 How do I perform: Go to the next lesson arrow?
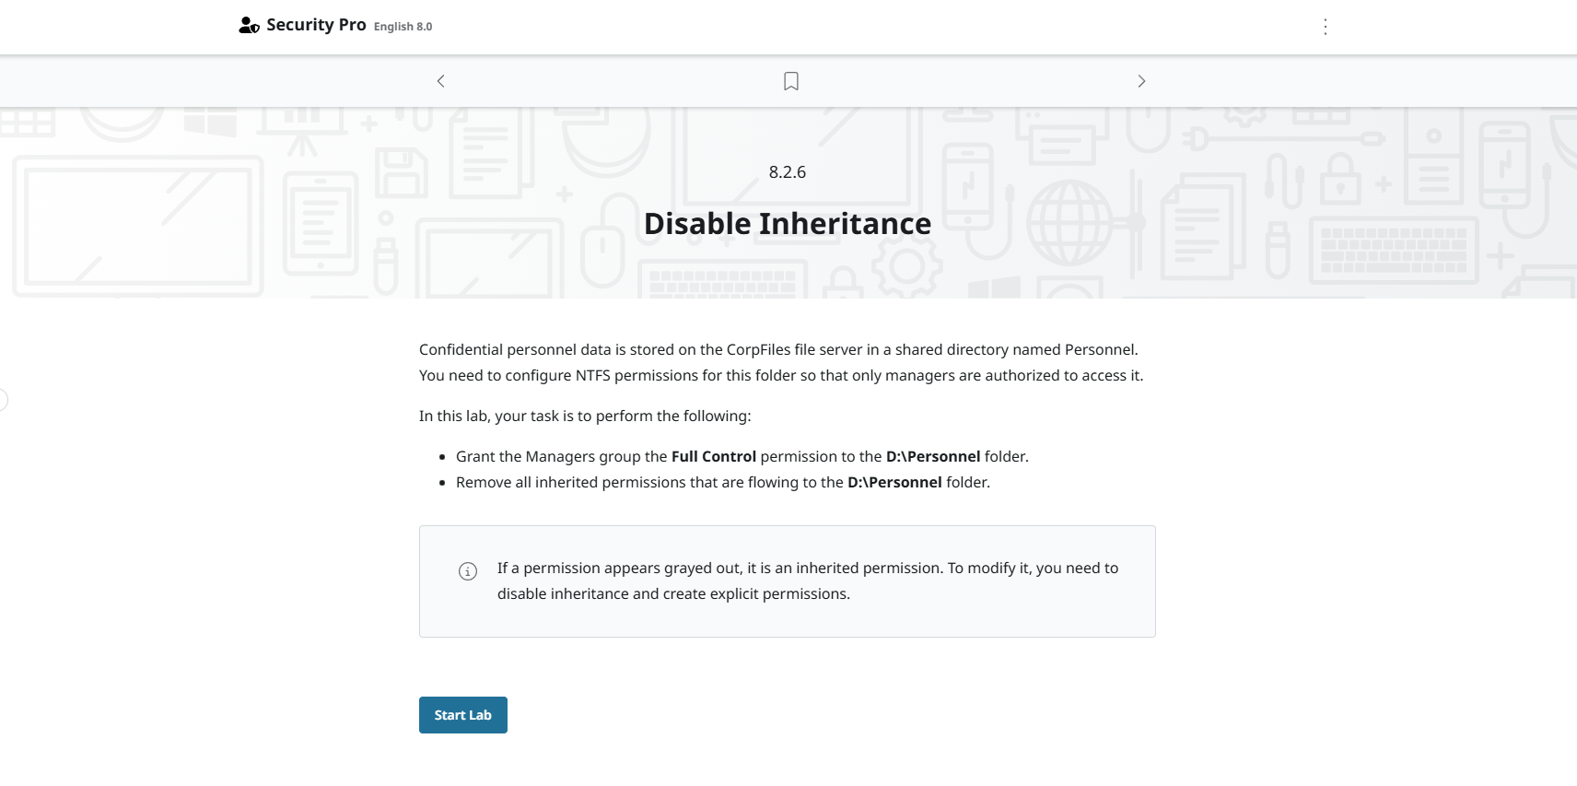[1141, 81]
